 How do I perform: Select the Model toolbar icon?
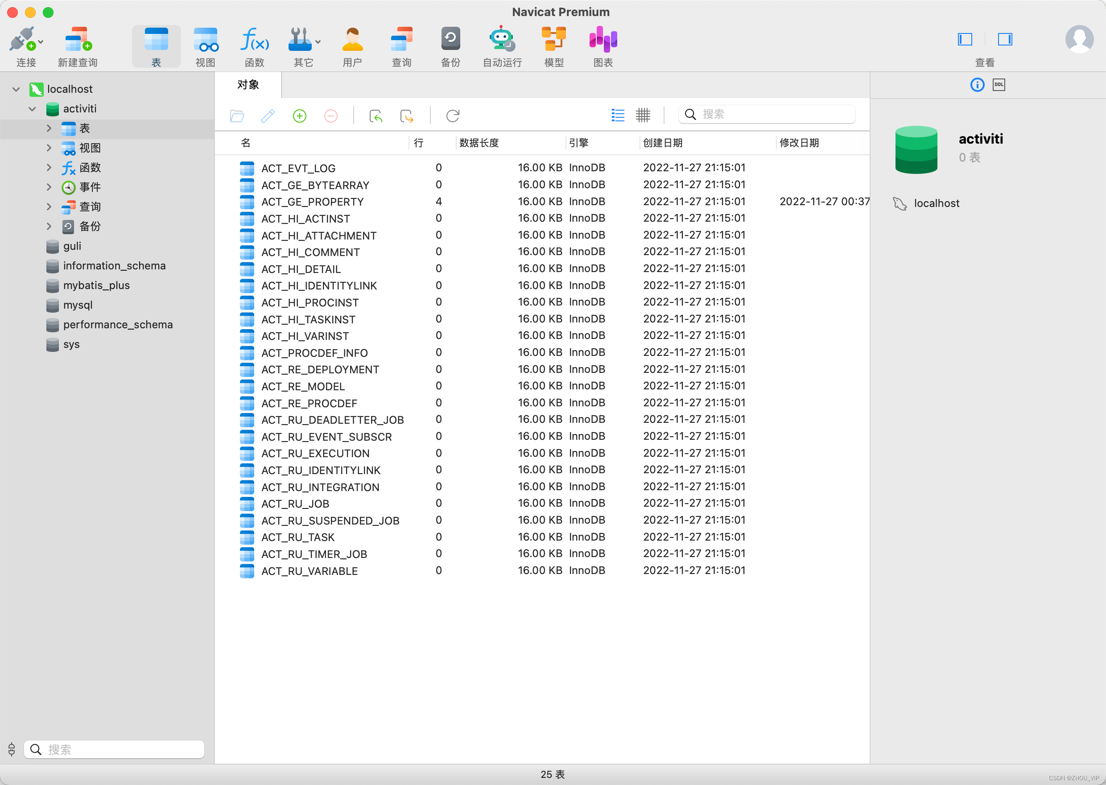coord(553,40)
